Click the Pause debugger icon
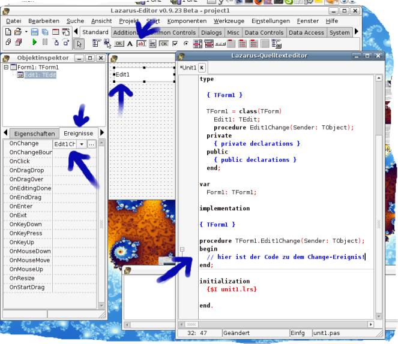 point(45,42)
